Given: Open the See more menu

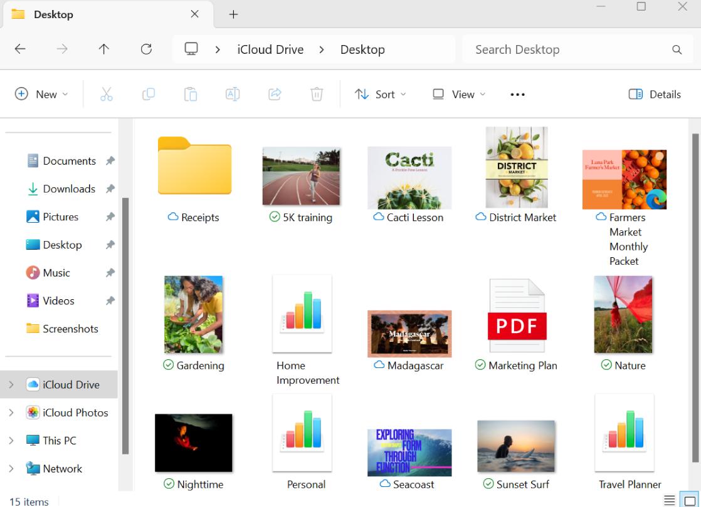Looking at the screenshot, I should (x=517, y=94).
